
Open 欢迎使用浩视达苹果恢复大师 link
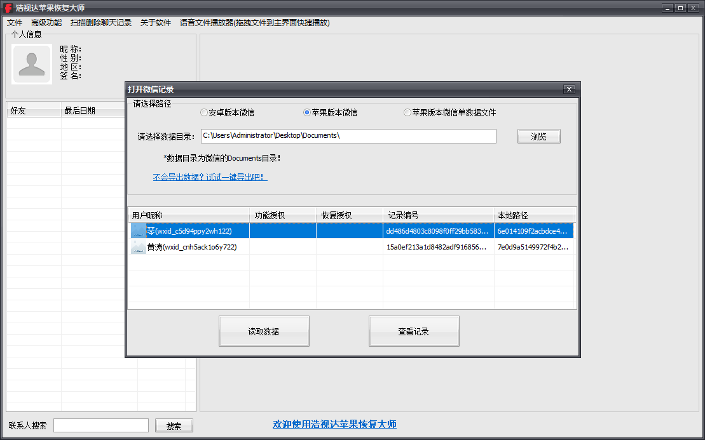(334, 424)
